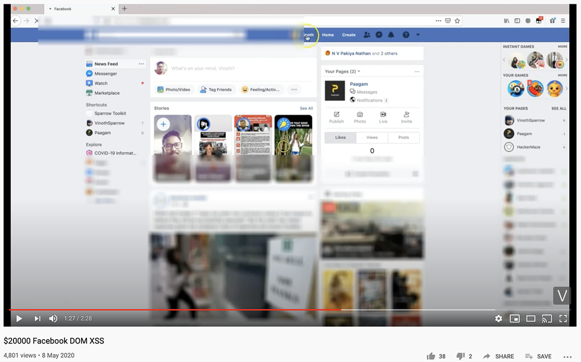The image size is (581, 362).
Task: Play the YouTube video
Action: (x=19, y=318)
